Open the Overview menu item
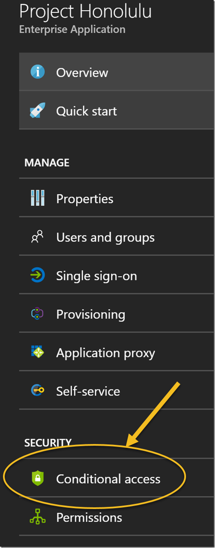The height and width of the screenshot is (548, 215). click(82, 73)
